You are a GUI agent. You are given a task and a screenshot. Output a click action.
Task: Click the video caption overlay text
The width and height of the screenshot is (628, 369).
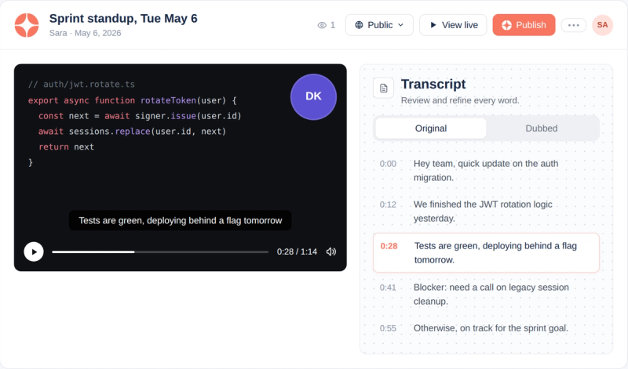pos(181,220)
